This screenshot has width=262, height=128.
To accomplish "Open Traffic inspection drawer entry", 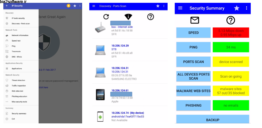I will coord(21,86).
